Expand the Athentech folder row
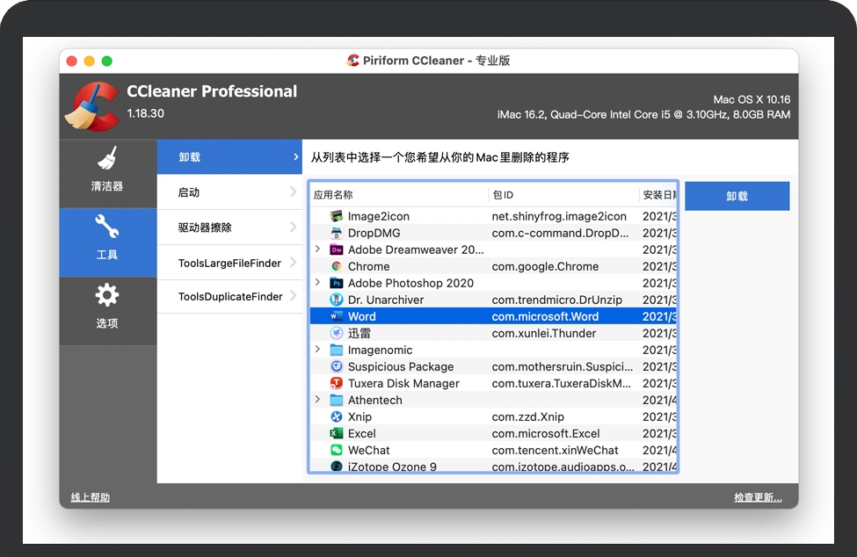 pos(317,400)
